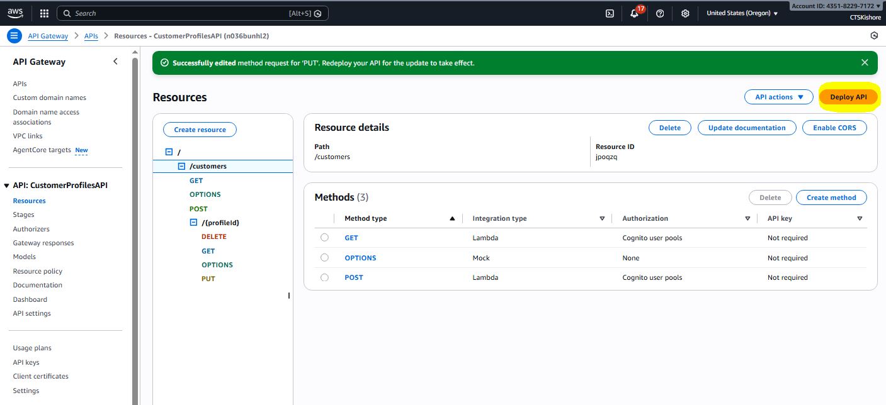The width and height of the screenshot is (886, 405).
Task: Launch CloudShell from the top bar
Action: point(610,13)
